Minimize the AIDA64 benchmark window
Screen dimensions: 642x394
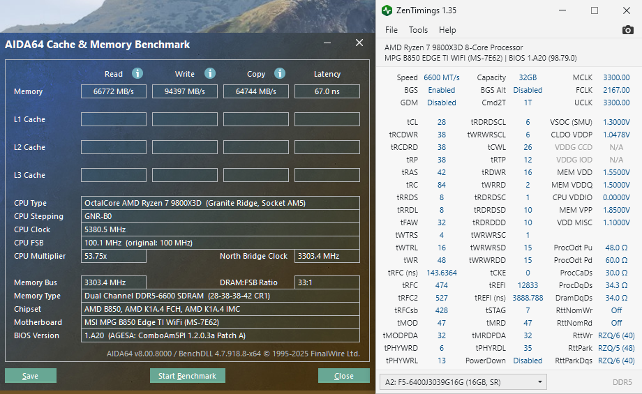coord(327,43)
